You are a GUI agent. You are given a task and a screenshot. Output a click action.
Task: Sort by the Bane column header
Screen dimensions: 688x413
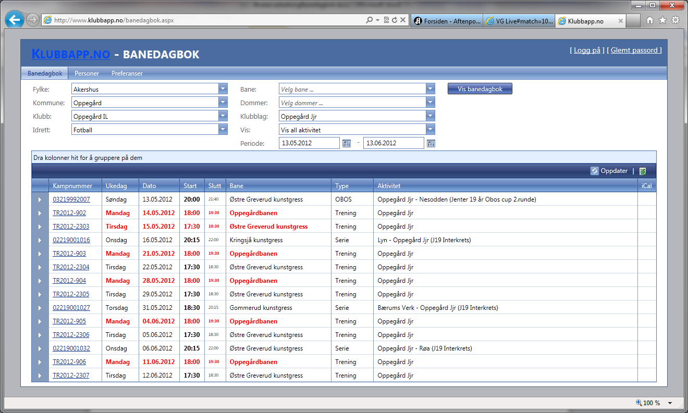(279, 186)
